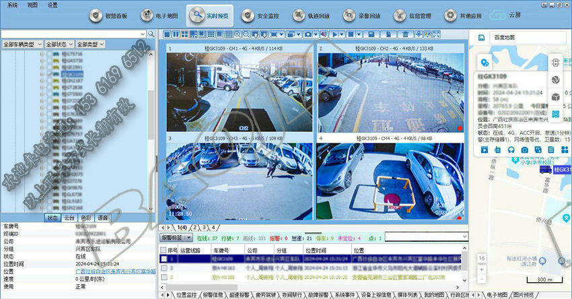Select the channel 4 video thumbnail

click(x=391, y=180)
